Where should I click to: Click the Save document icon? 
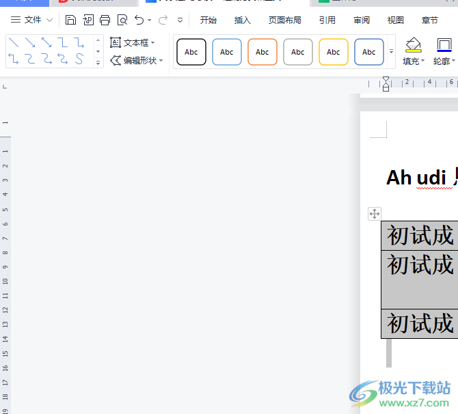(x=71, y=20)
